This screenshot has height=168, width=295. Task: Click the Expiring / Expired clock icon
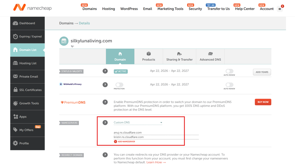[15, 36]
